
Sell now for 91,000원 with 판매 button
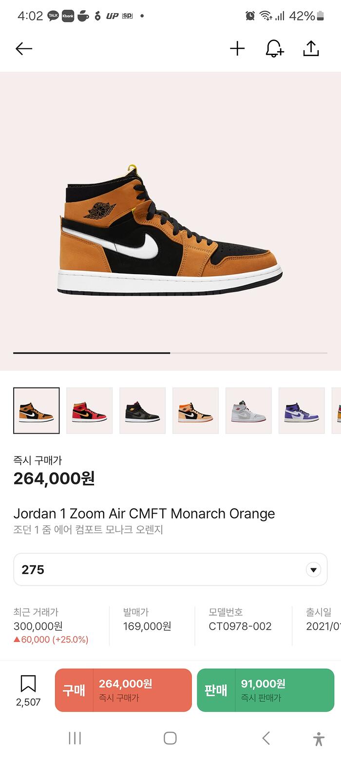tap(265, 690)
